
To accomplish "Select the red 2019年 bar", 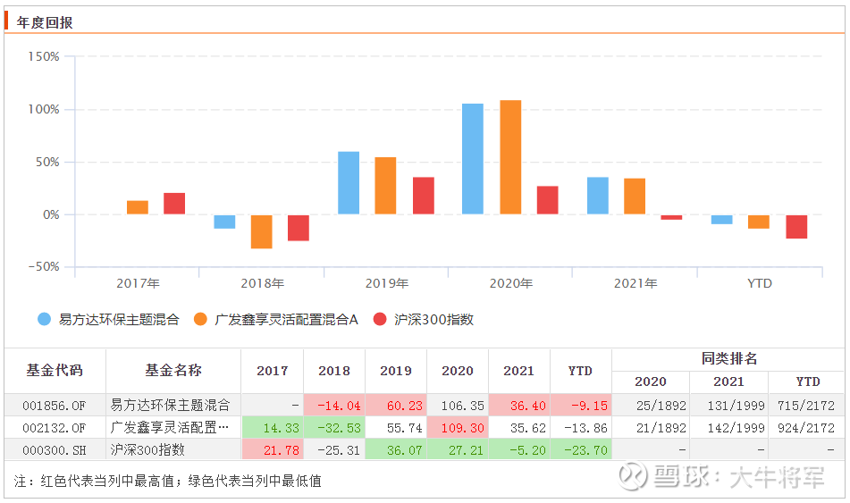I will coord(424,196).
